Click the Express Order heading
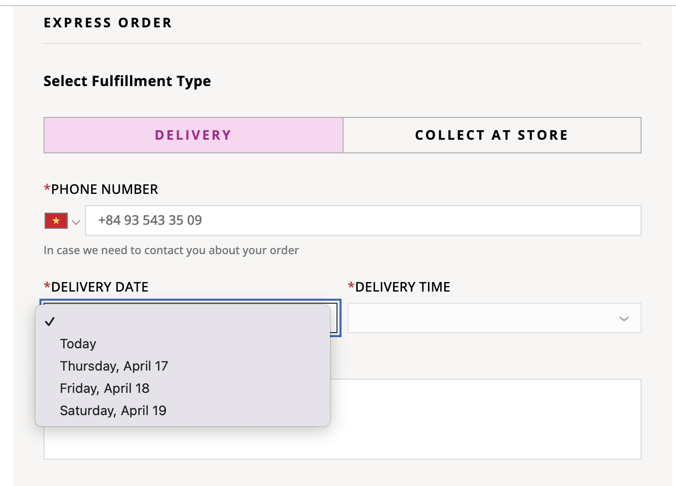Screen dimensions: 676x486 pos(108,23)
